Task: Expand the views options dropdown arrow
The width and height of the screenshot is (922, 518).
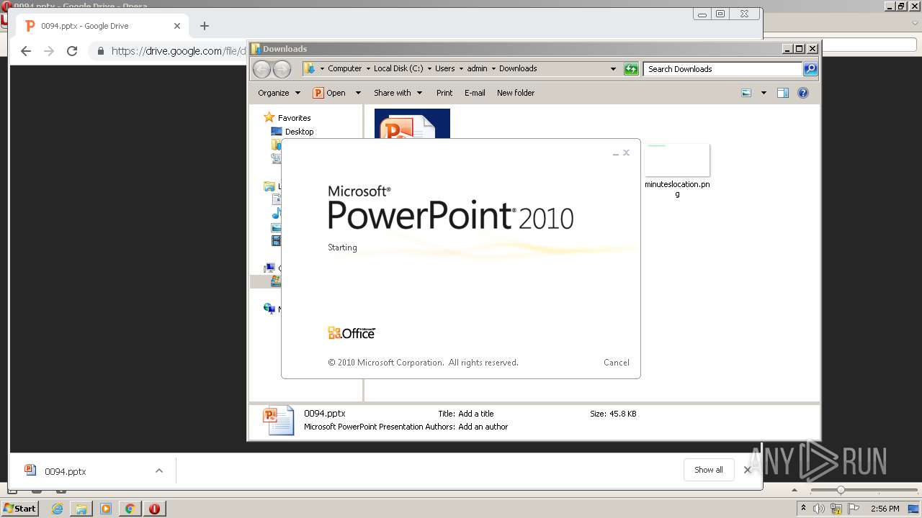Action: pos(764,93)
